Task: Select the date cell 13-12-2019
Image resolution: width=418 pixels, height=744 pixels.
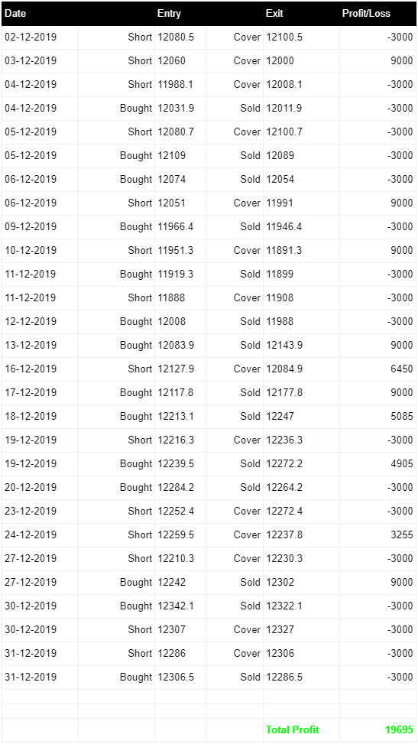Action: (31, 345)
